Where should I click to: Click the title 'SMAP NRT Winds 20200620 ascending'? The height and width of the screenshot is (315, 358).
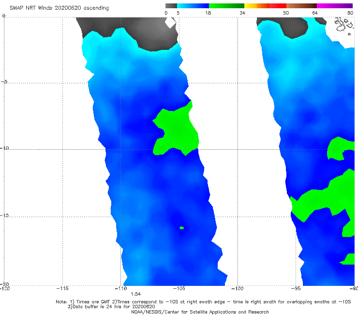click(59, 8)
